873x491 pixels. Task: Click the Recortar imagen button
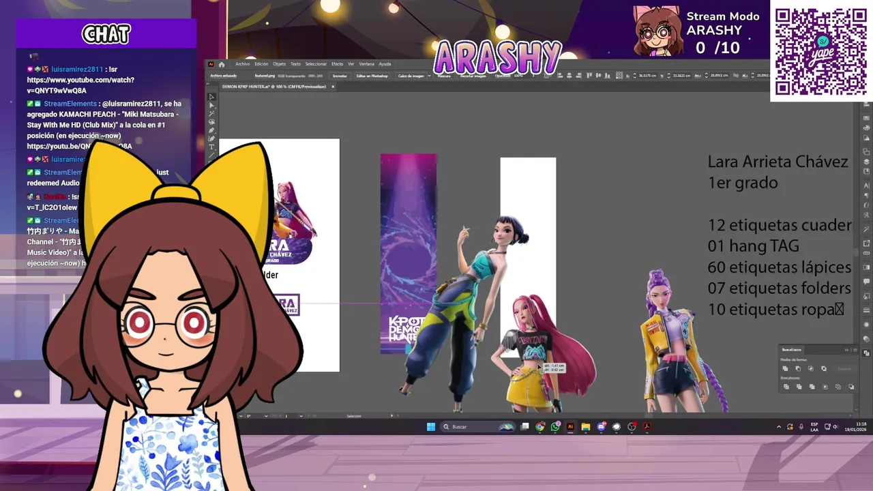(473, 76)
